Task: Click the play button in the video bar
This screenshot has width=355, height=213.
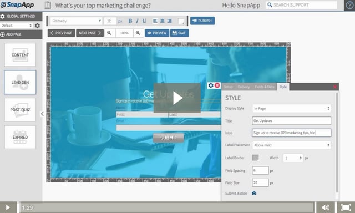Action: (8, 207)
